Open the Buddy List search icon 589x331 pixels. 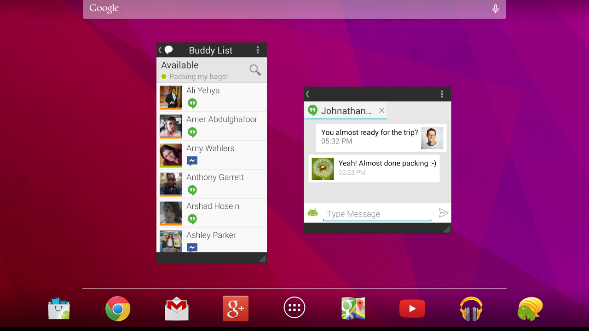pyautogui.click(x=255, y=70)
